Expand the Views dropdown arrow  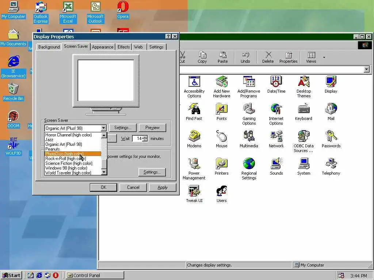(x=324, y=57)
